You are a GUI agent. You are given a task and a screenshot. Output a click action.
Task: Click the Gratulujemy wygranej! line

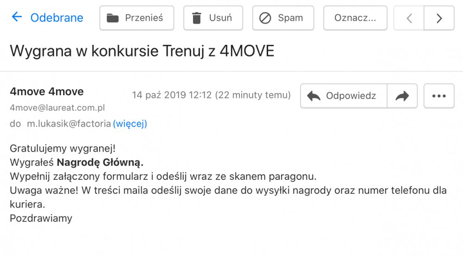[63, 149]
